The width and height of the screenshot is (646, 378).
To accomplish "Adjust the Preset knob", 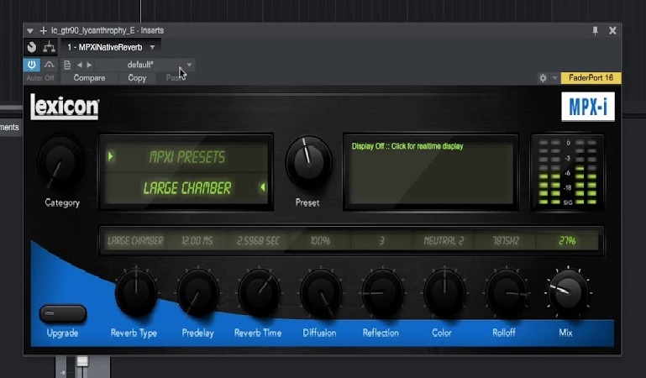I will click(x=308, y=161).
